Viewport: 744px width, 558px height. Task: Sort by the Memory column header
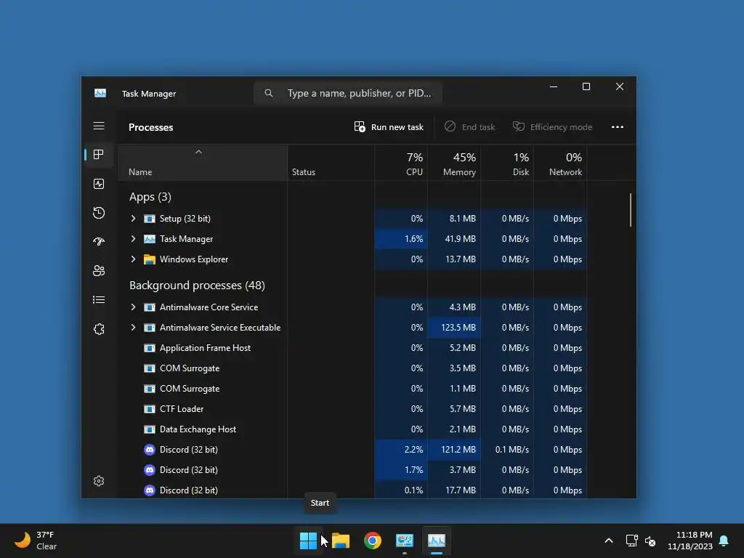click(454, 163)
